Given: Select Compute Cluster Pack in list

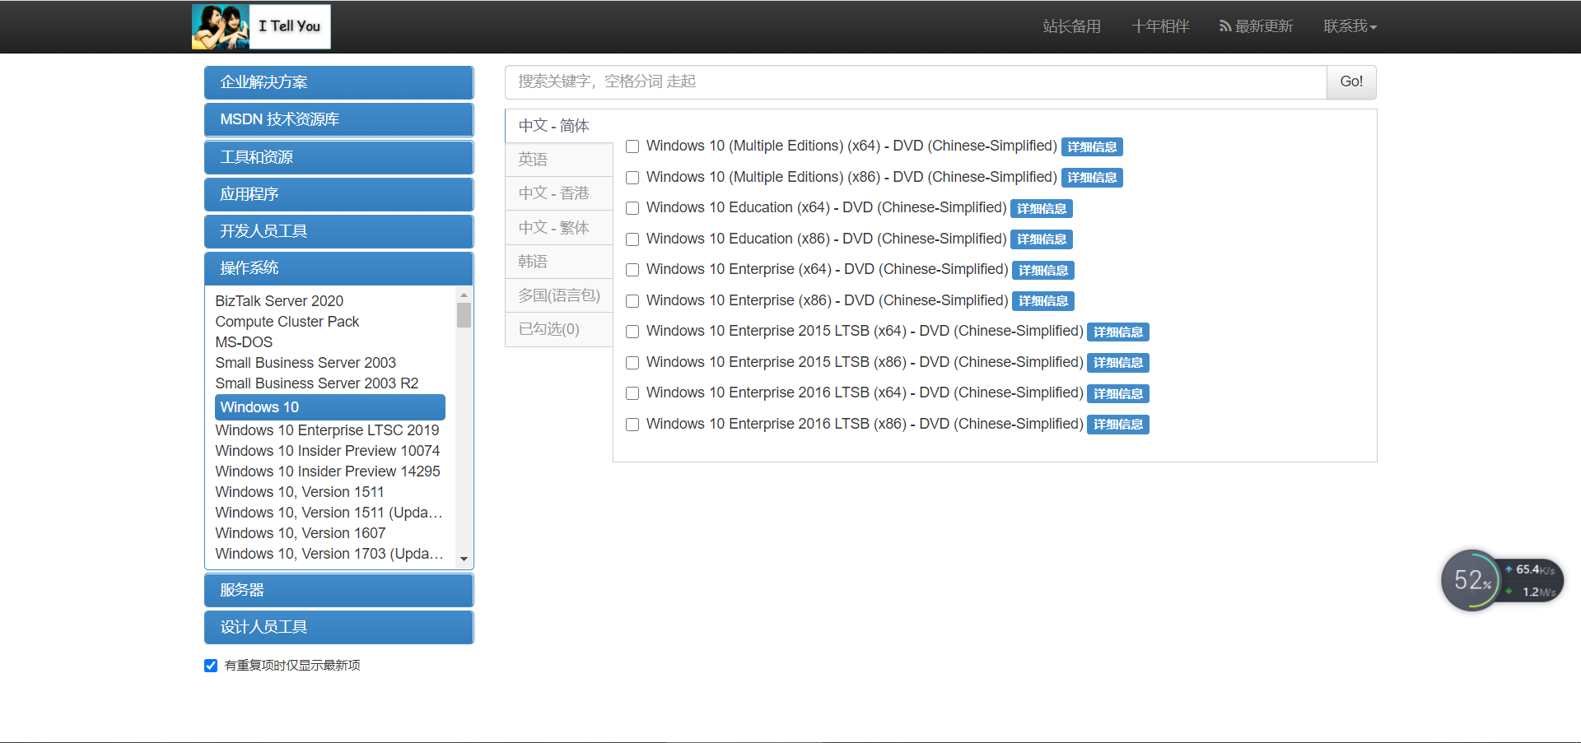Looking at the screenshot, I should coord(287,322).
